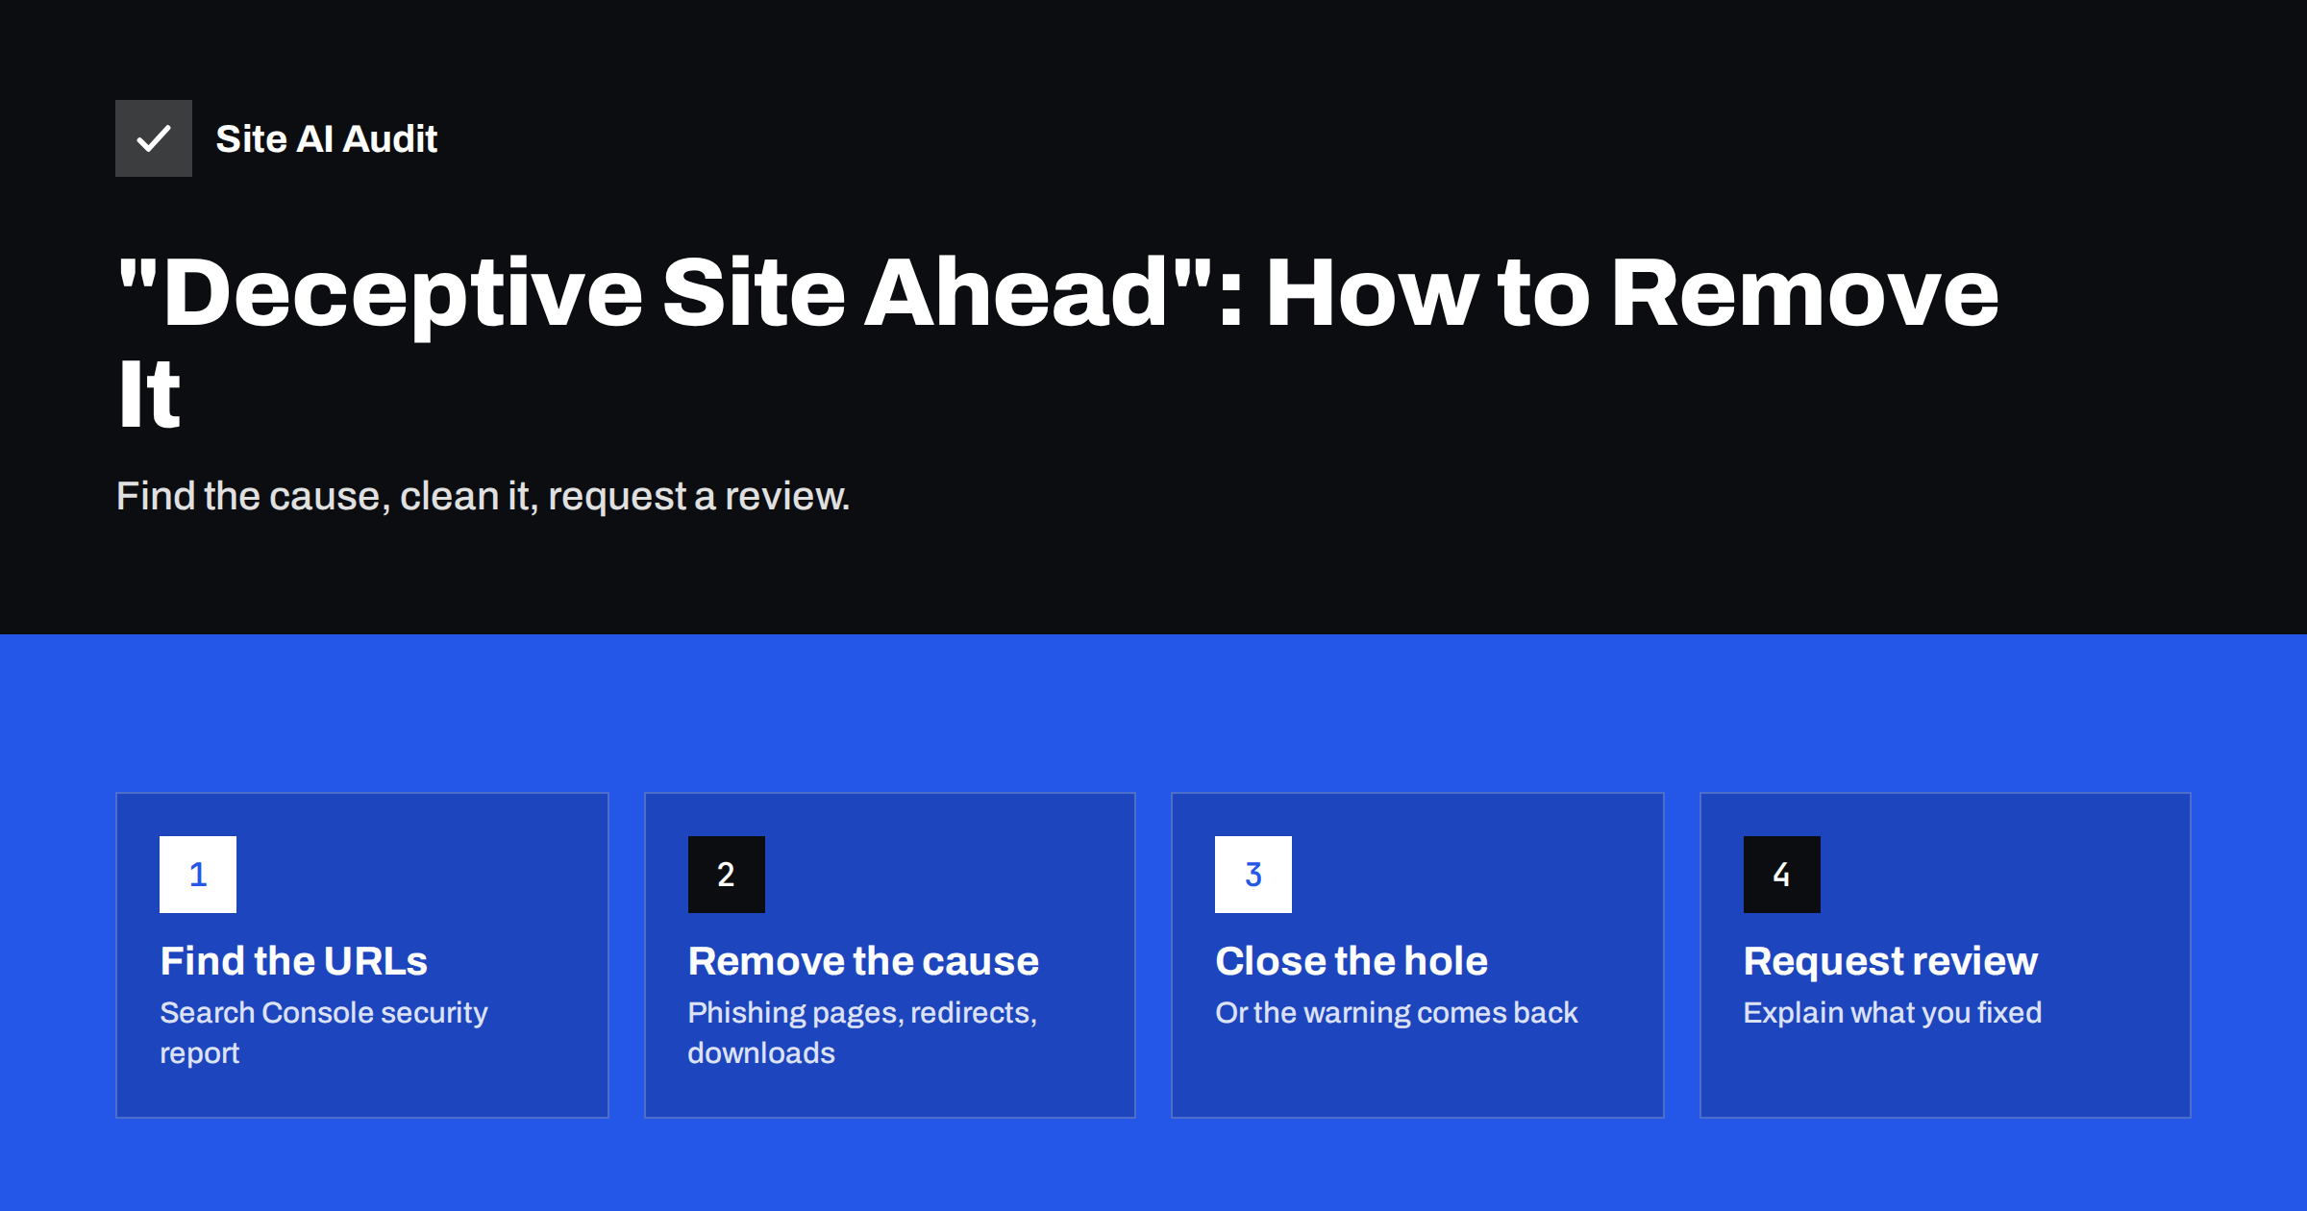Click the step 1 number badge
Viewport: 2307px width, 1211px height.
(198, 875)
